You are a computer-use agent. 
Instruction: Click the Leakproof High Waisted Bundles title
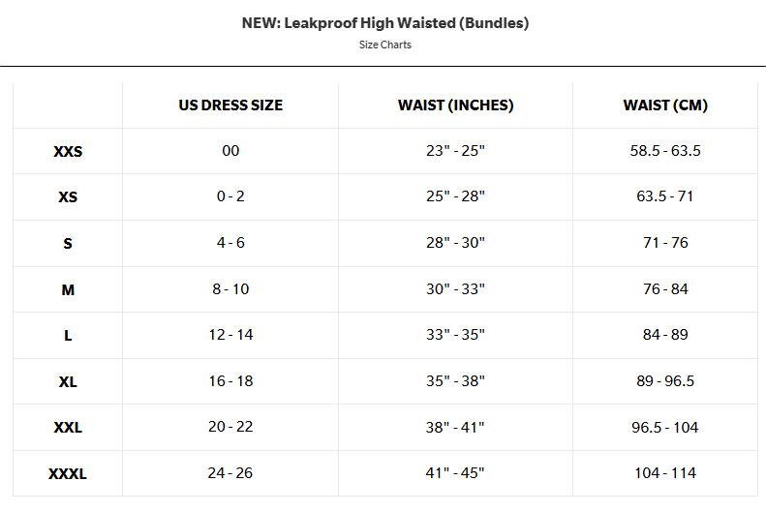pyautogui.click(x=385, y=23)
